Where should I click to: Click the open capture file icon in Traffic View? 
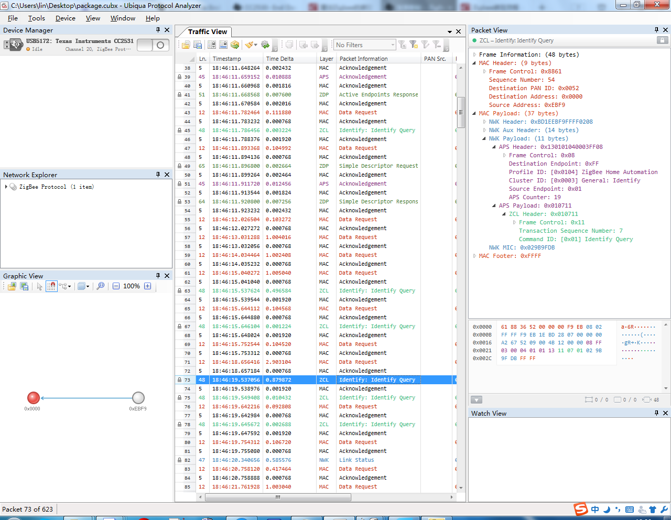[186, 45]
